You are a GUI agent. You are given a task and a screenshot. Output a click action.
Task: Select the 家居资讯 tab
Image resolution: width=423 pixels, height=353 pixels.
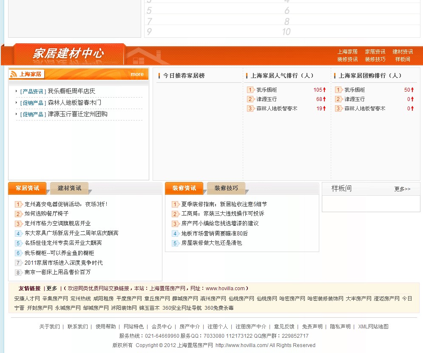pyautogui.click(x=27, y=188)
